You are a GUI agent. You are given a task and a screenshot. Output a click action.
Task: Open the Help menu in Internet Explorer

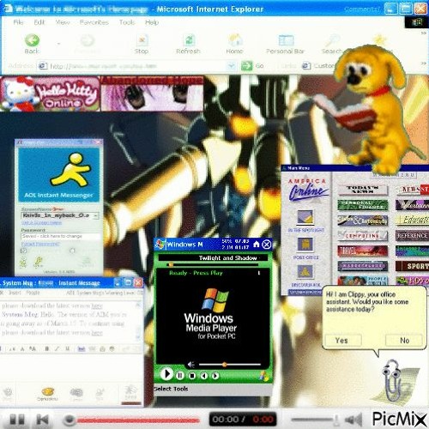point(152,22)
